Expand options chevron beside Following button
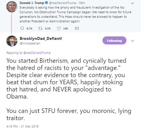Image resolution: width=141 pixels, height=131 pixels. pyautogui.click(x=132, y=41)
